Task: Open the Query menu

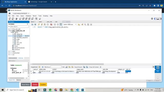Action: [x=22, y=16]
